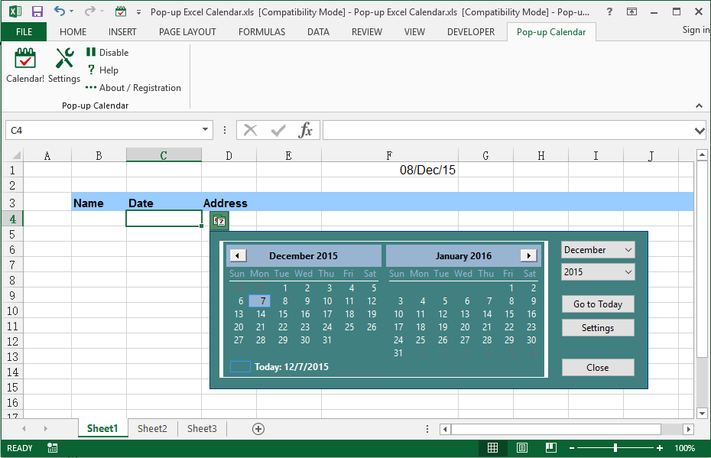
Task: Close the calendar popup
Action: point(598,368)
